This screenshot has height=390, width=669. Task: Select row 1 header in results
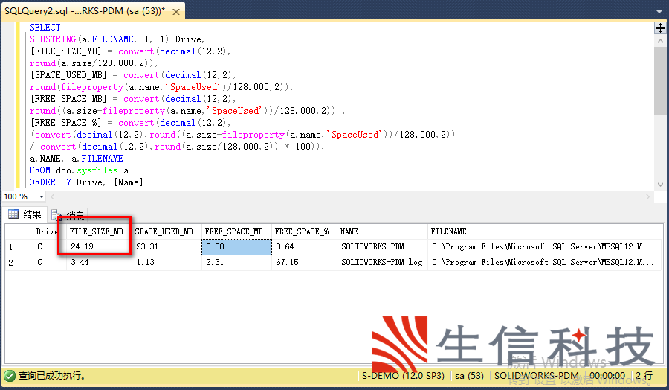point(19,247)
